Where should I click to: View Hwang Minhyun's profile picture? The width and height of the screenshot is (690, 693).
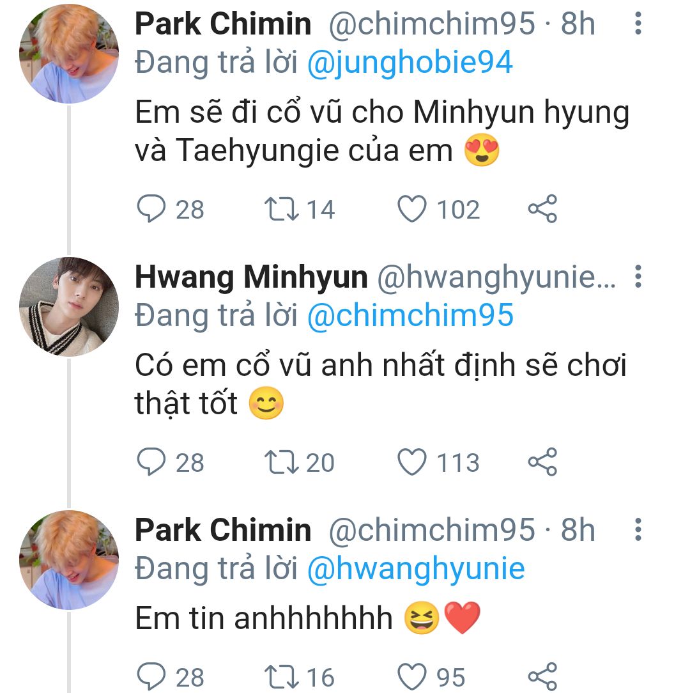click(69, 307)
